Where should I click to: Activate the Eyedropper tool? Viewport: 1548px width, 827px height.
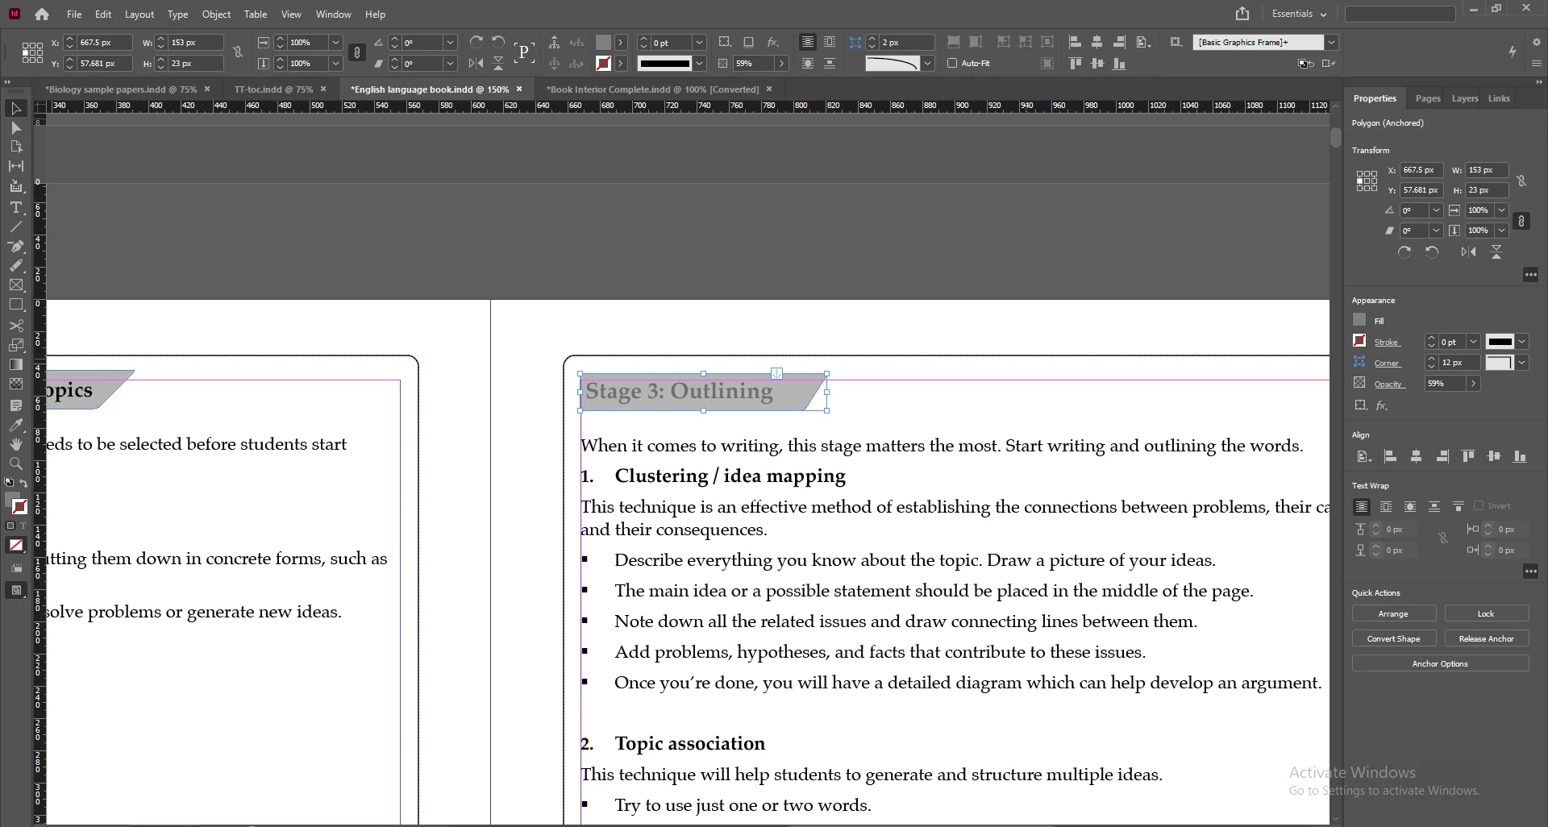[x=16, y=425]
